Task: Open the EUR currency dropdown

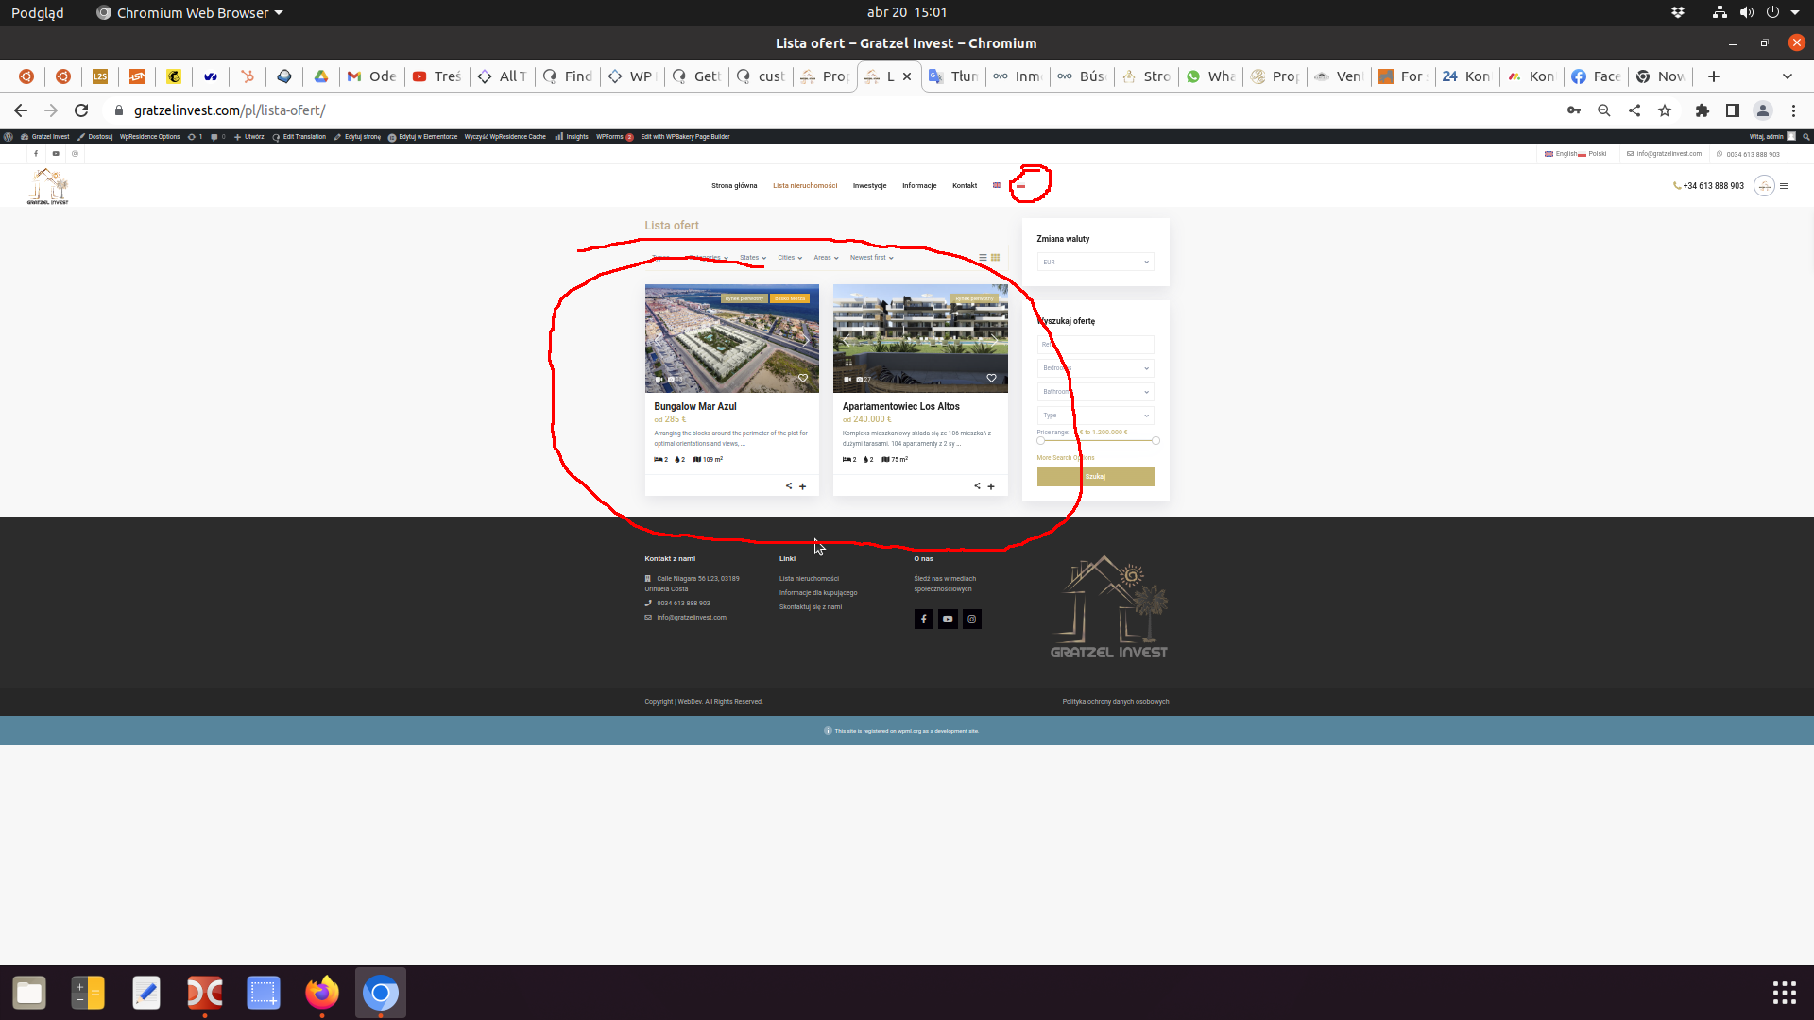Action: coord(1095,262)
